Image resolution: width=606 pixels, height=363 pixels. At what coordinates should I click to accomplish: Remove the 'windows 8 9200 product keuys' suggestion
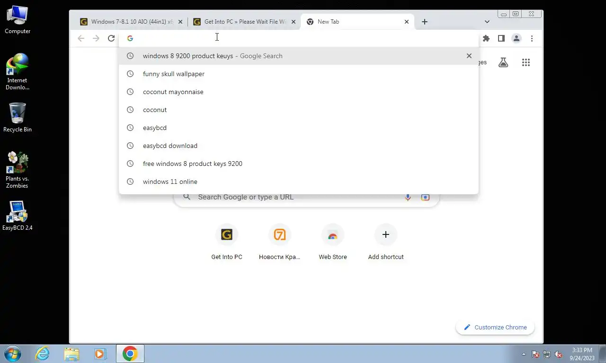point(469,56)
